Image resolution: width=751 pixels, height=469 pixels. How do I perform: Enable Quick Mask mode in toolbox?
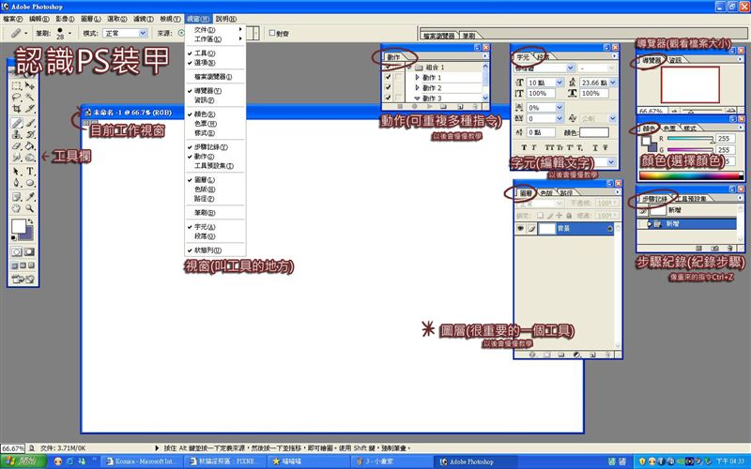click(29, 251)
